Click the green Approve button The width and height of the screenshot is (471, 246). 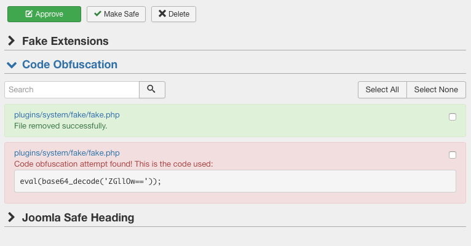(x=44, y=14)
